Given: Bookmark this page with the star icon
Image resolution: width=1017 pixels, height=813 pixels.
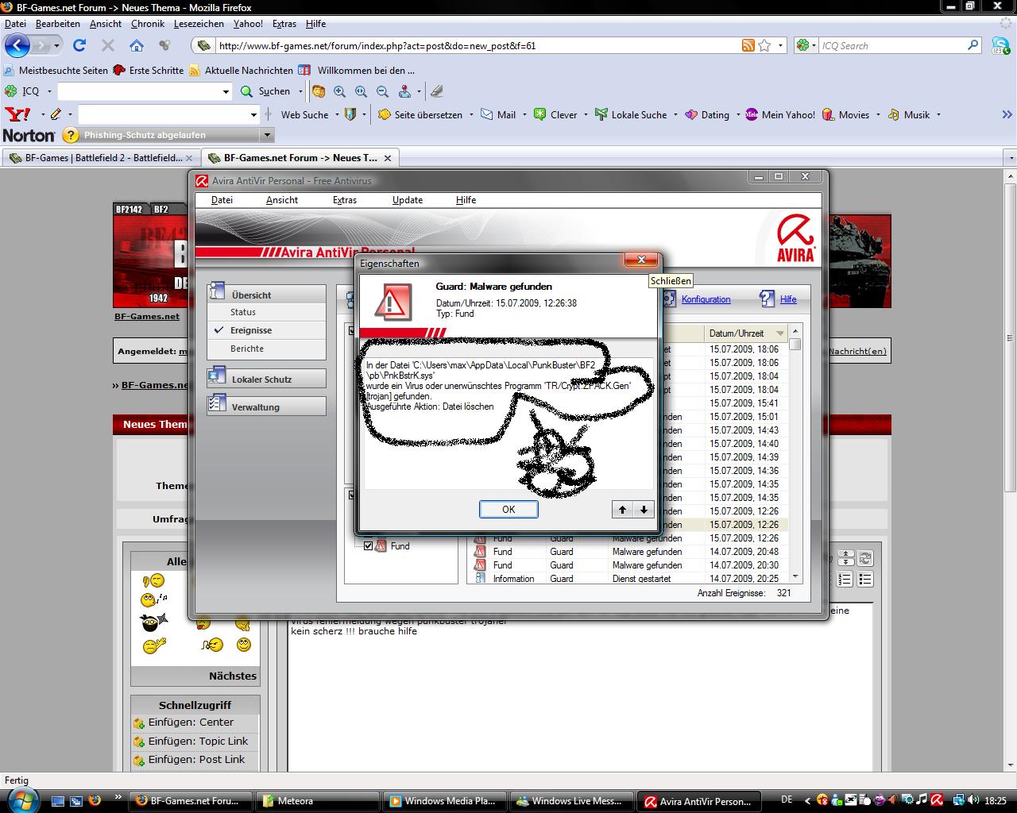Looking at the screenshot, I should pyautogui.click(x=764, y=45).
